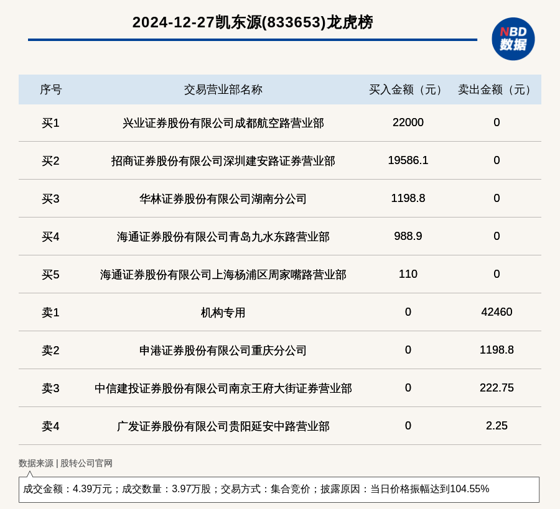
Task: Select the 机构专用 cell
Action: (x=223, y=313)
